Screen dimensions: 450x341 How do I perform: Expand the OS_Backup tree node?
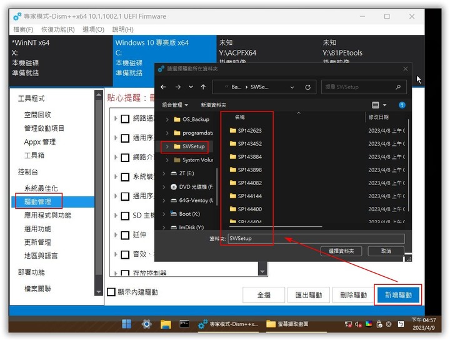click(167, 120)
